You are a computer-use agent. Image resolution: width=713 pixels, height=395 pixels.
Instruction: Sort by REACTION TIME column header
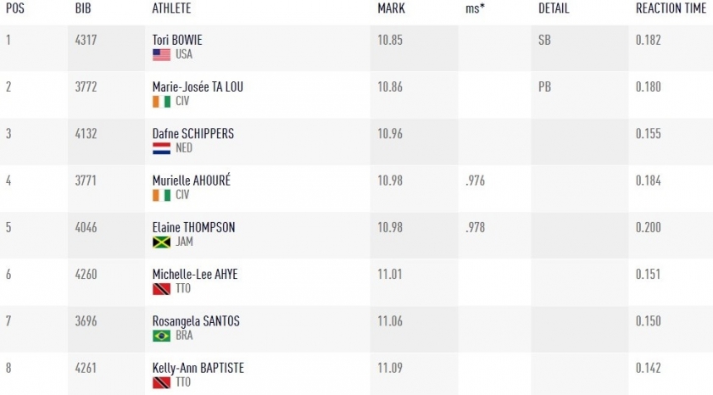click(x=671, y=8)
